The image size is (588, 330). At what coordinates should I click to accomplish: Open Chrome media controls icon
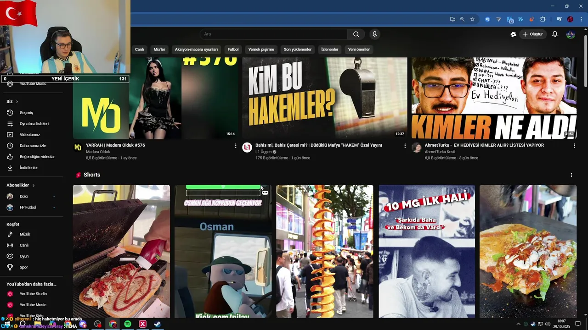coord(559,19)
